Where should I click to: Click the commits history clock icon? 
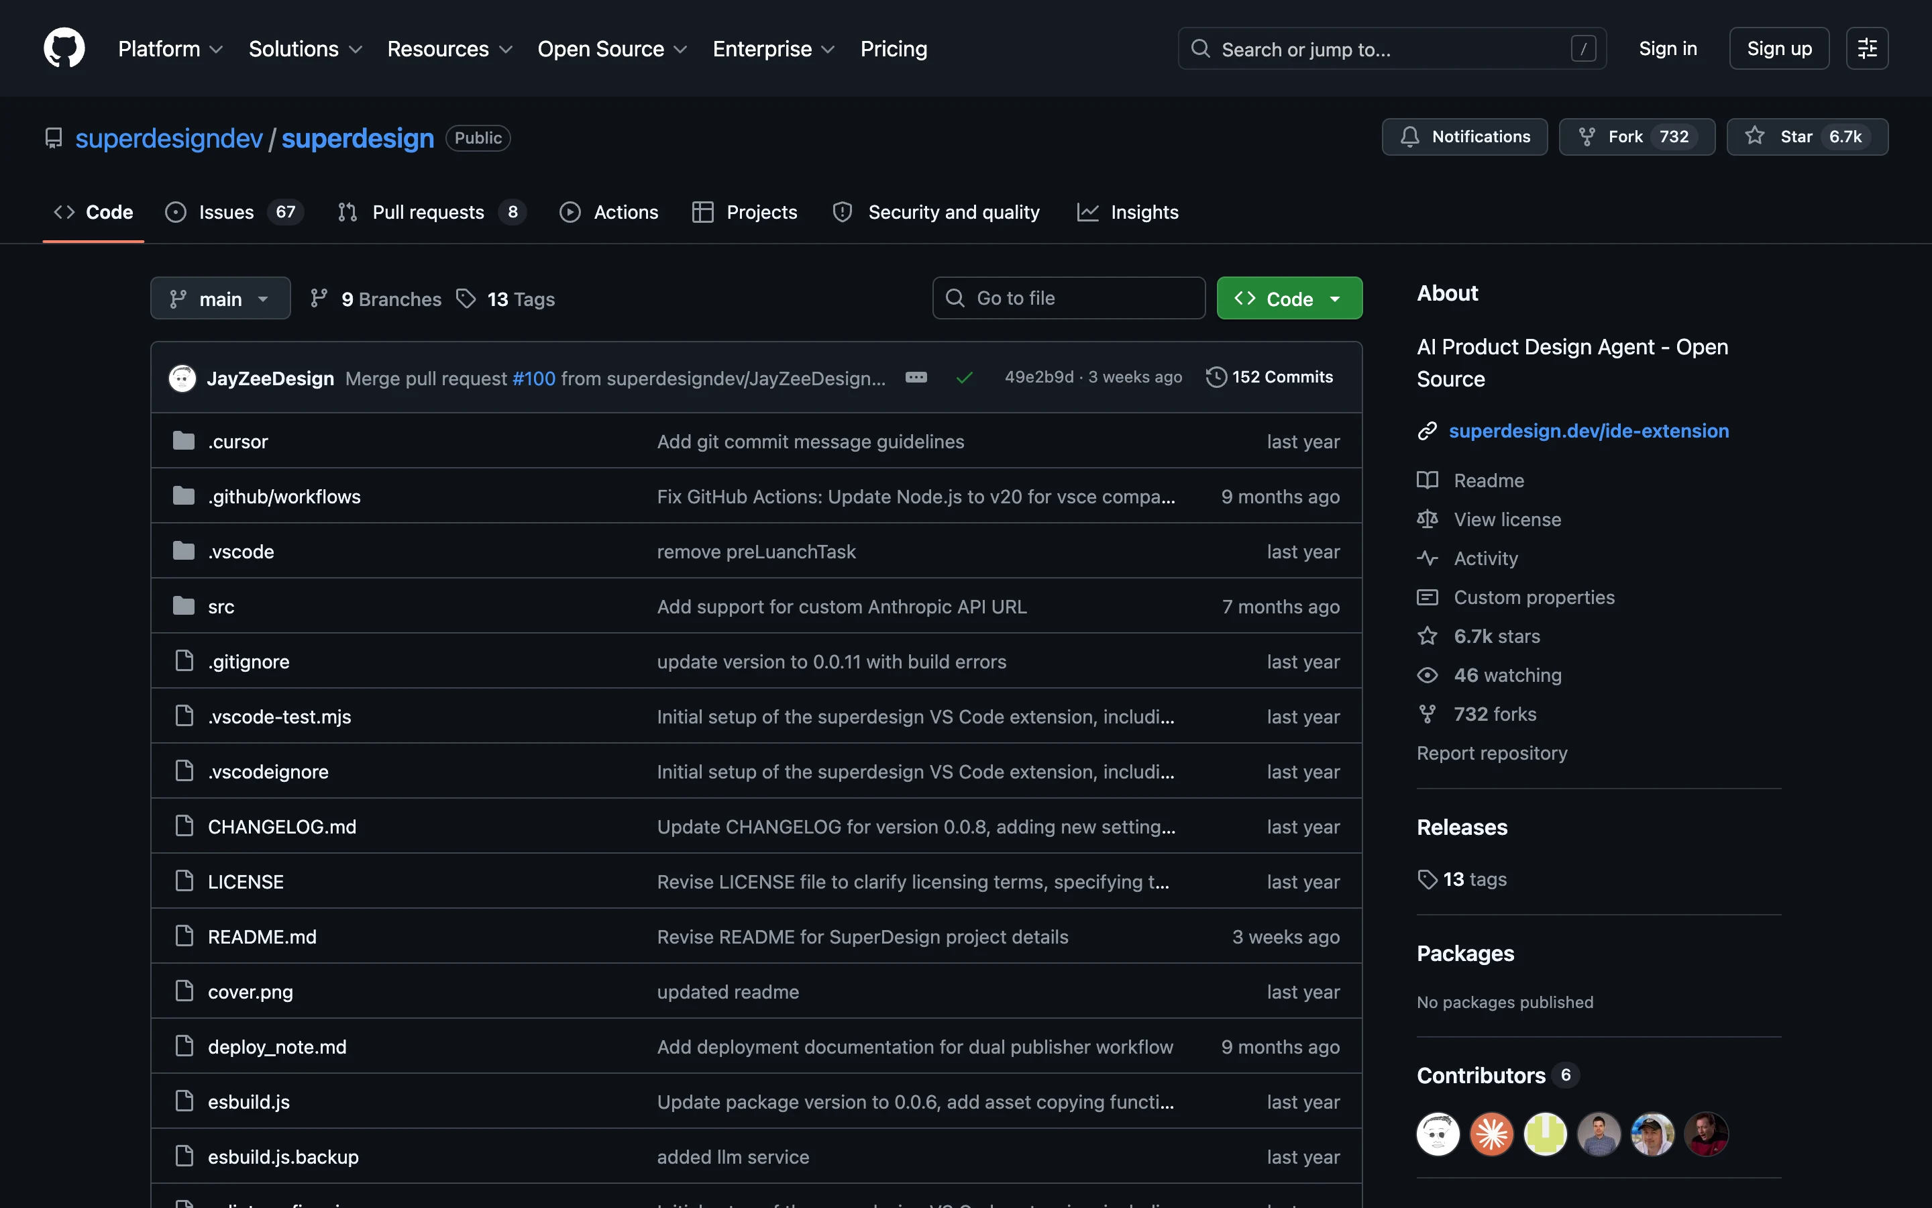pyautogui.click(x=1216, y=377)
